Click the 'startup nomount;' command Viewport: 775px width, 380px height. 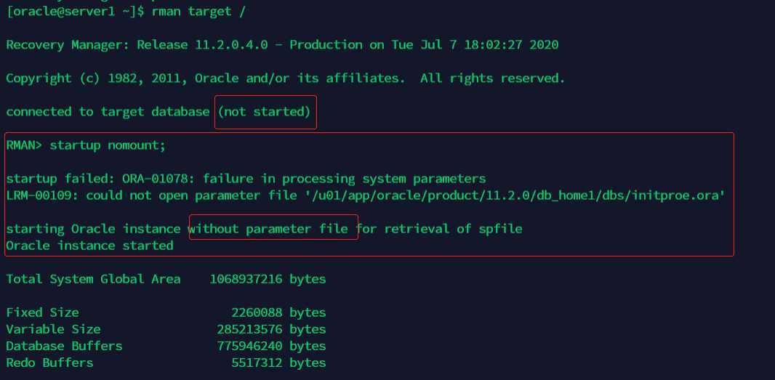(x=108, y=145)
